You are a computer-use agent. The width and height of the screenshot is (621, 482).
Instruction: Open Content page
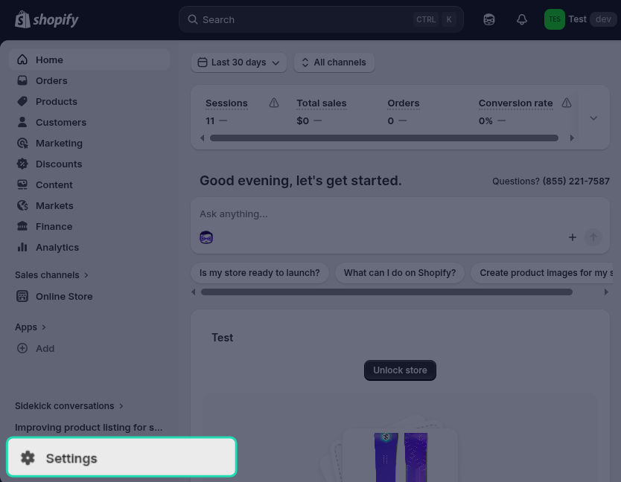89,184
